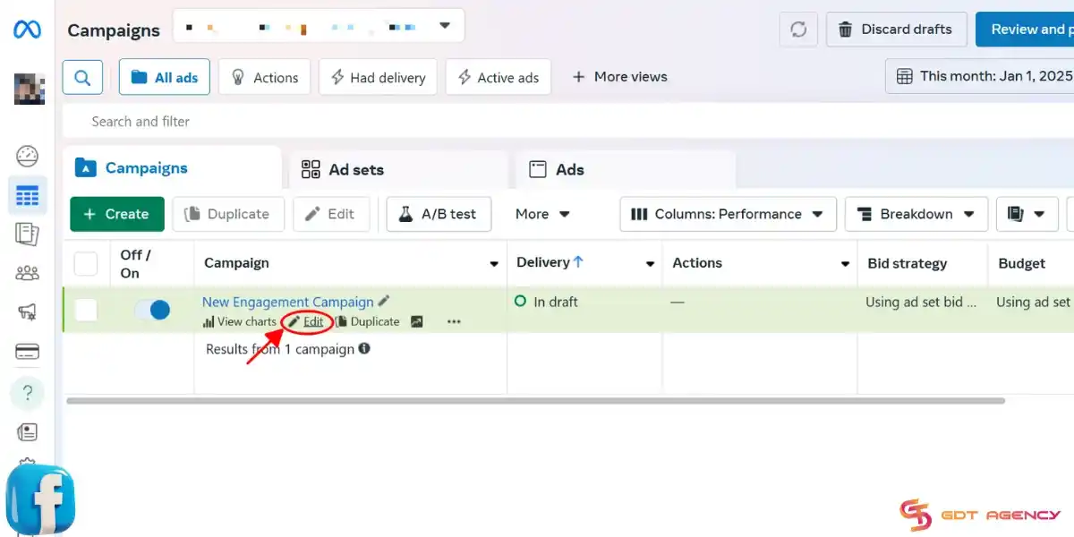Screen dimensions: 1074x537
Task: Click the info icon beside Results from 1 campaign
Action: point(364,348)
